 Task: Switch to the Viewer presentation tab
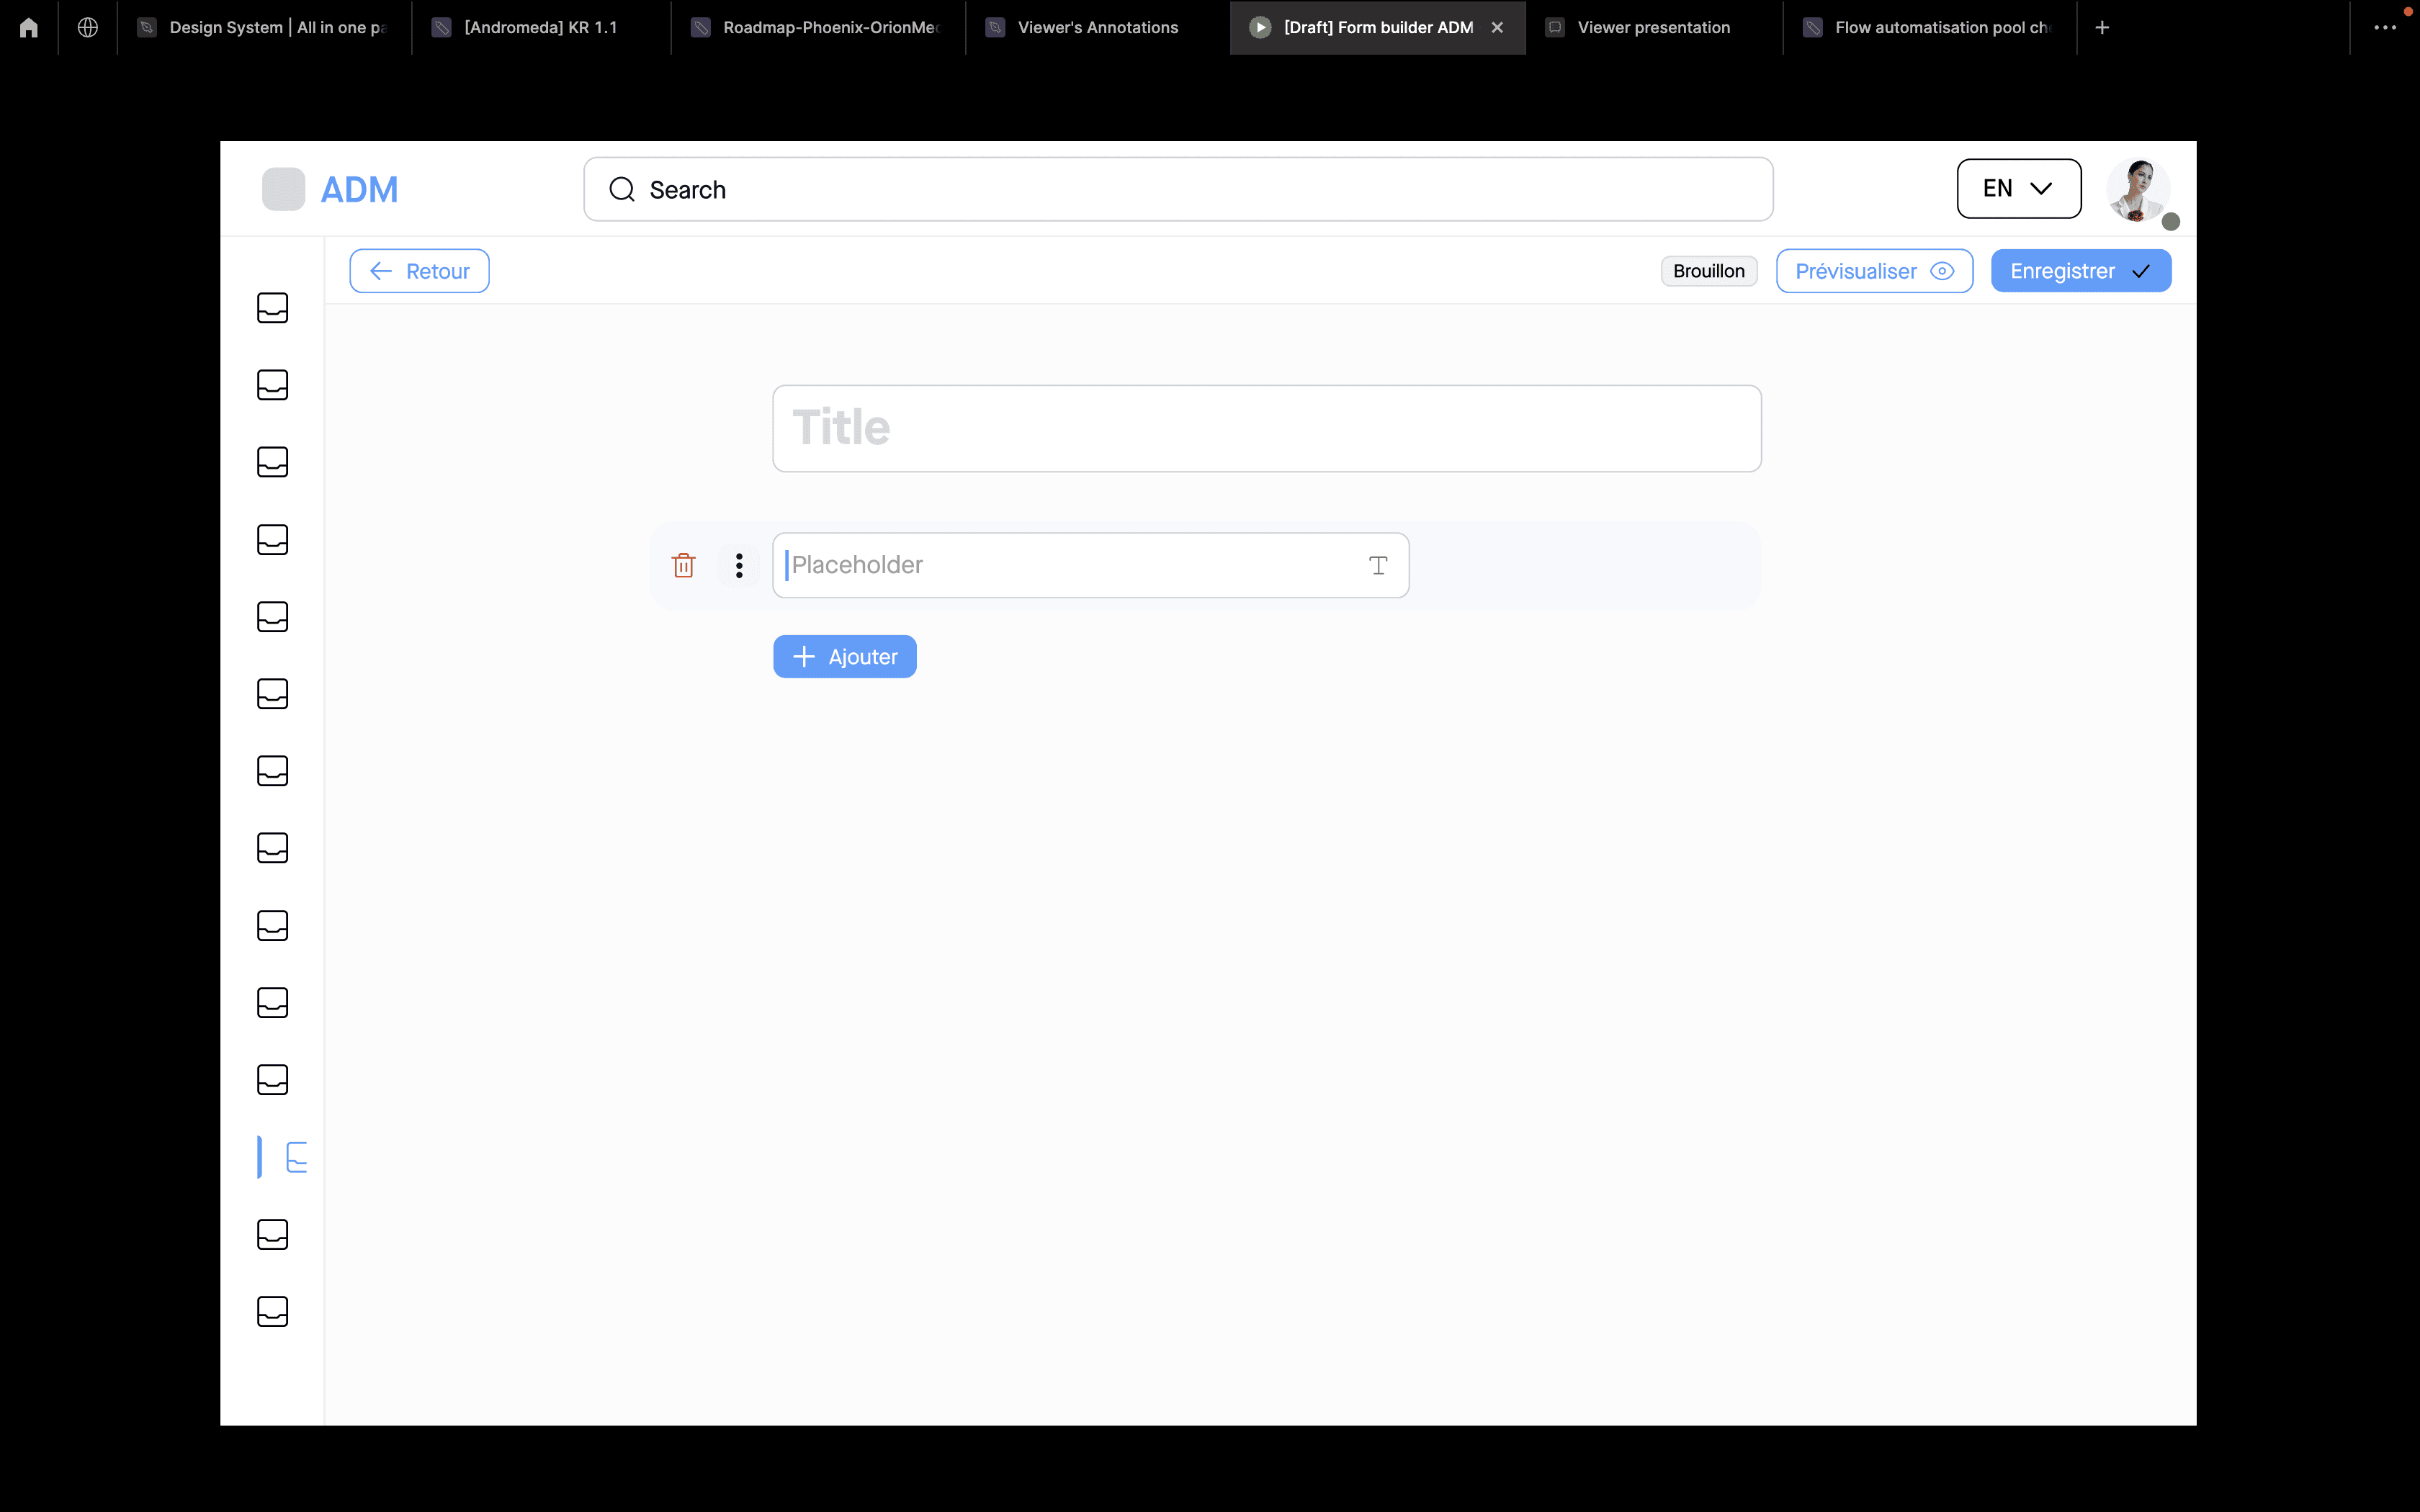(x=1653, y=27)
